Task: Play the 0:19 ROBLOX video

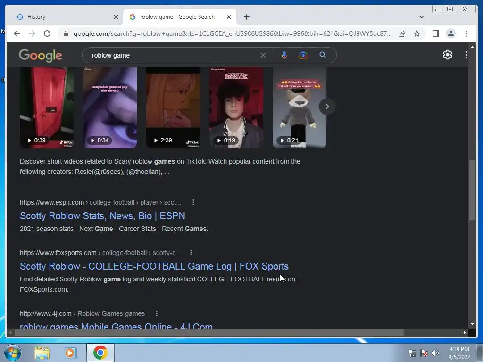Action: [x=236, y=108]
